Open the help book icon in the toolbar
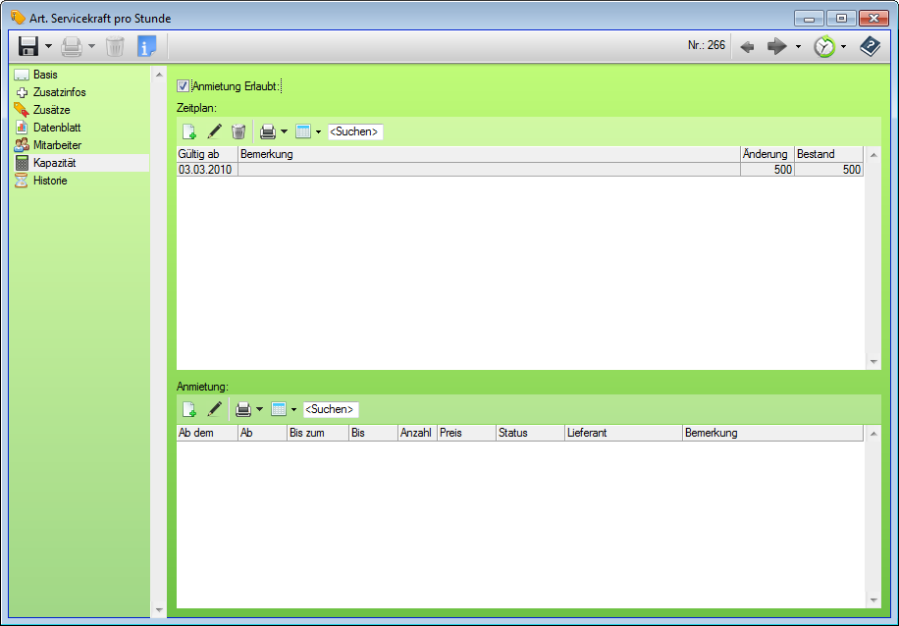Screen dimensions: 899x626 coord(870,46)
